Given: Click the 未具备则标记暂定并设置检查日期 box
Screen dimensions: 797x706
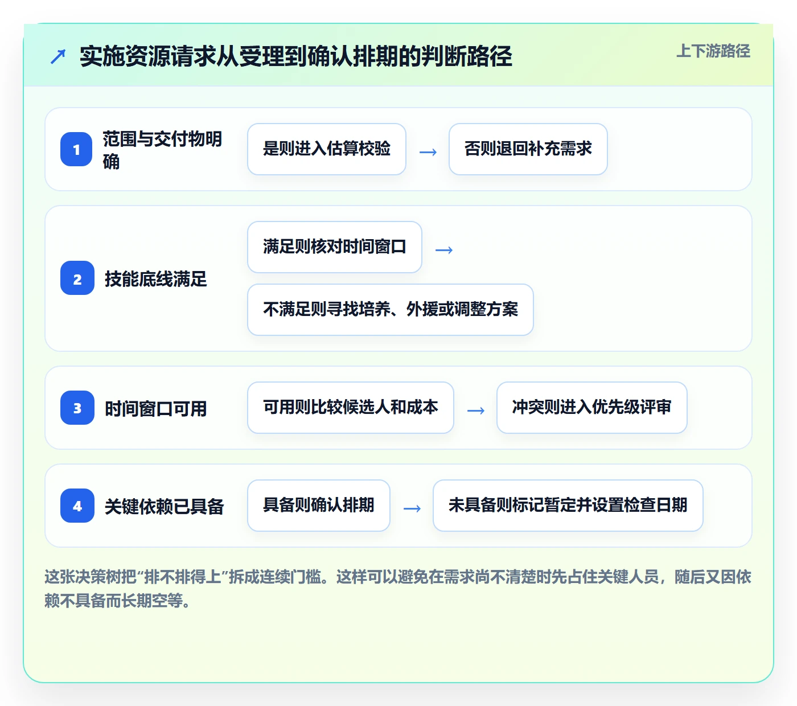Looking at the screenshot, I should pyautogui.click(x=568, y=506).
